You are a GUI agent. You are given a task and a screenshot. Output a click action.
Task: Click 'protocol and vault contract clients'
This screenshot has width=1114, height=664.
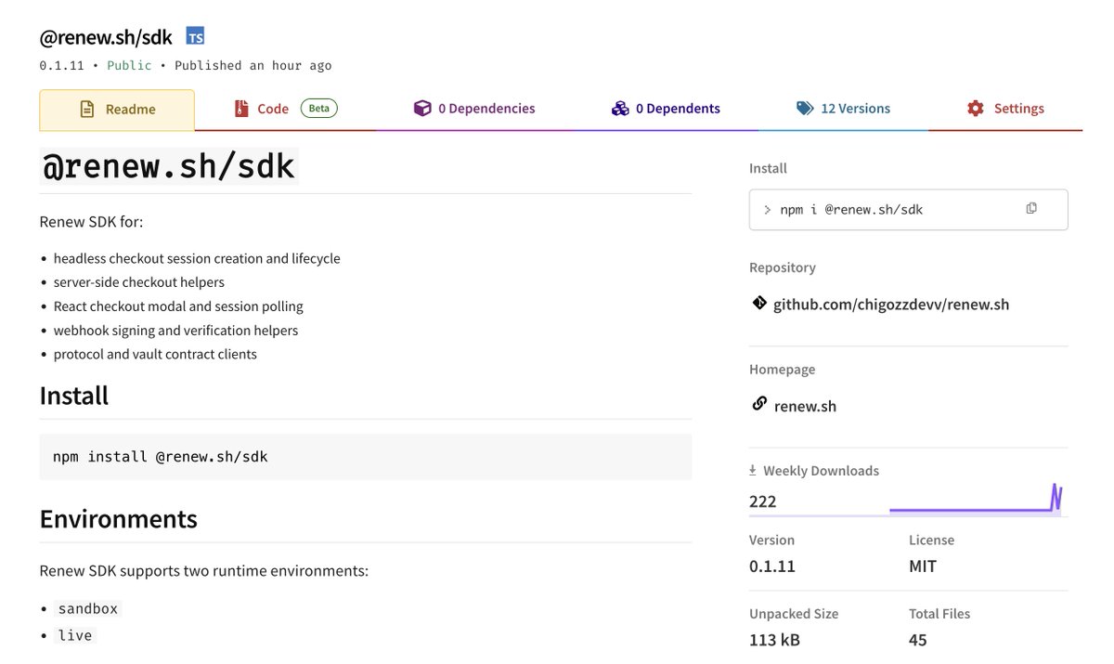155,355
